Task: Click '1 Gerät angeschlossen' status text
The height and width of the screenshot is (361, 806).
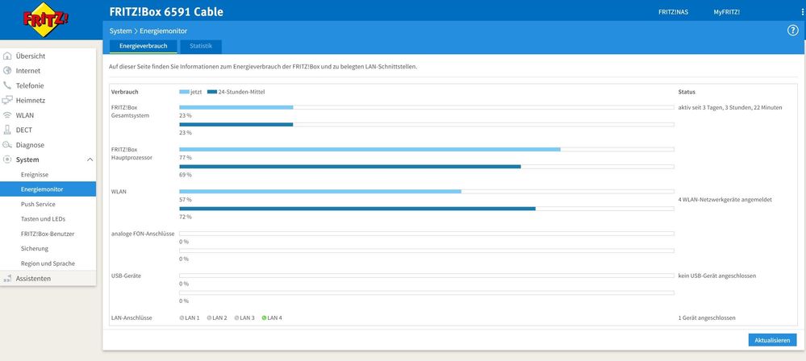Action: tap(706, 317)
